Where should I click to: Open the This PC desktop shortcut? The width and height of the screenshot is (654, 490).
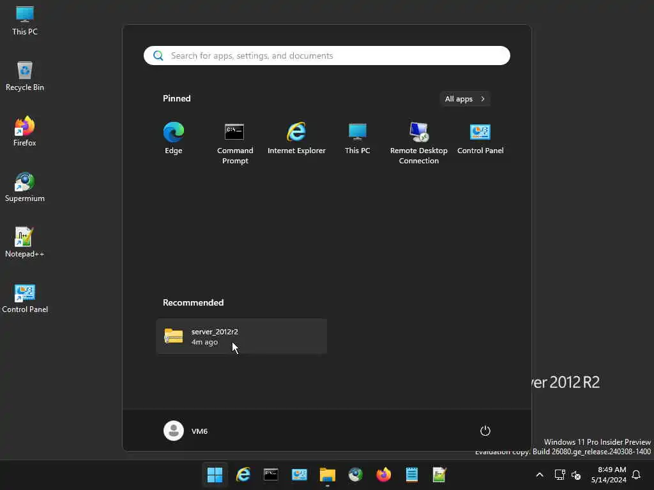25,21
